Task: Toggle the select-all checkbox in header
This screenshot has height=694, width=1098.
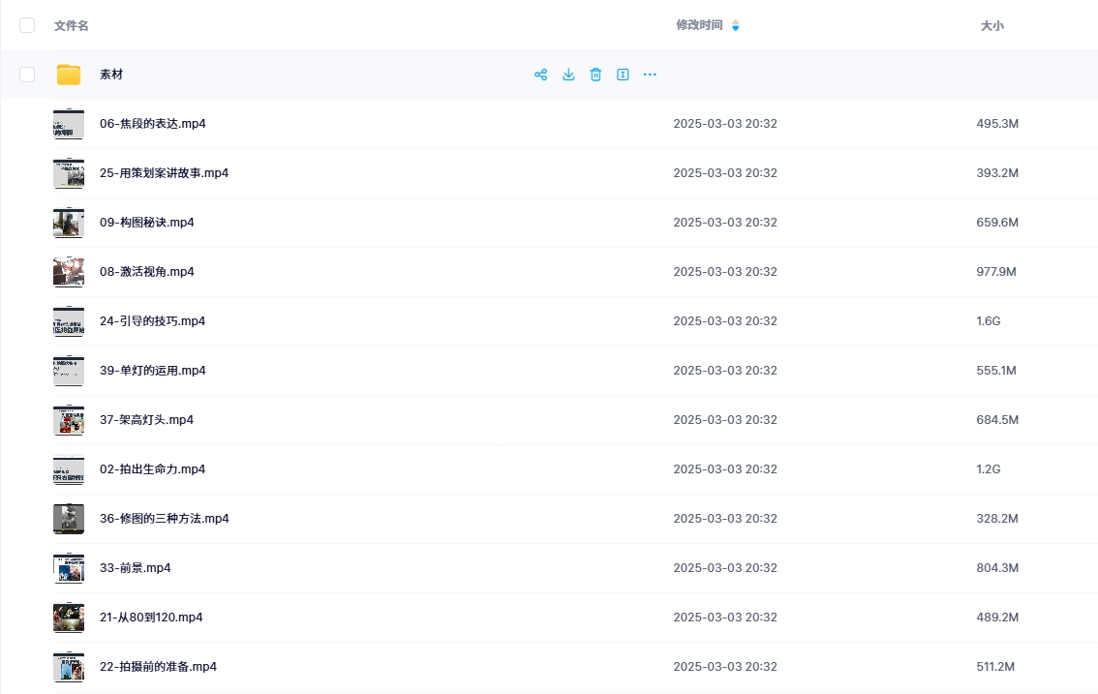Action: click(x=27, y=25)
